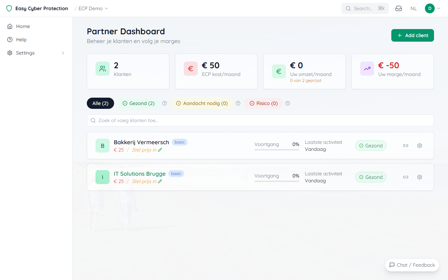The image size is (448, 280).
Task: Open the inbox icon in the top bar
Action: (x=398, y=8)
